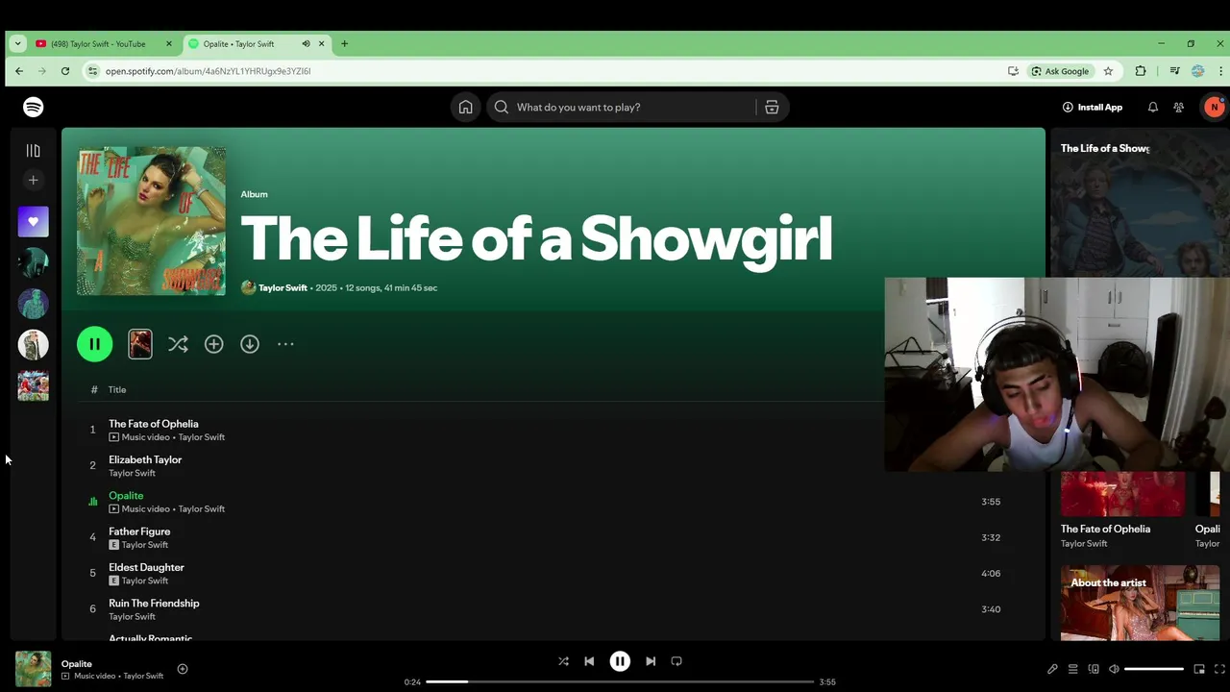
Task: Click the address bar URL
Action: 208,70
